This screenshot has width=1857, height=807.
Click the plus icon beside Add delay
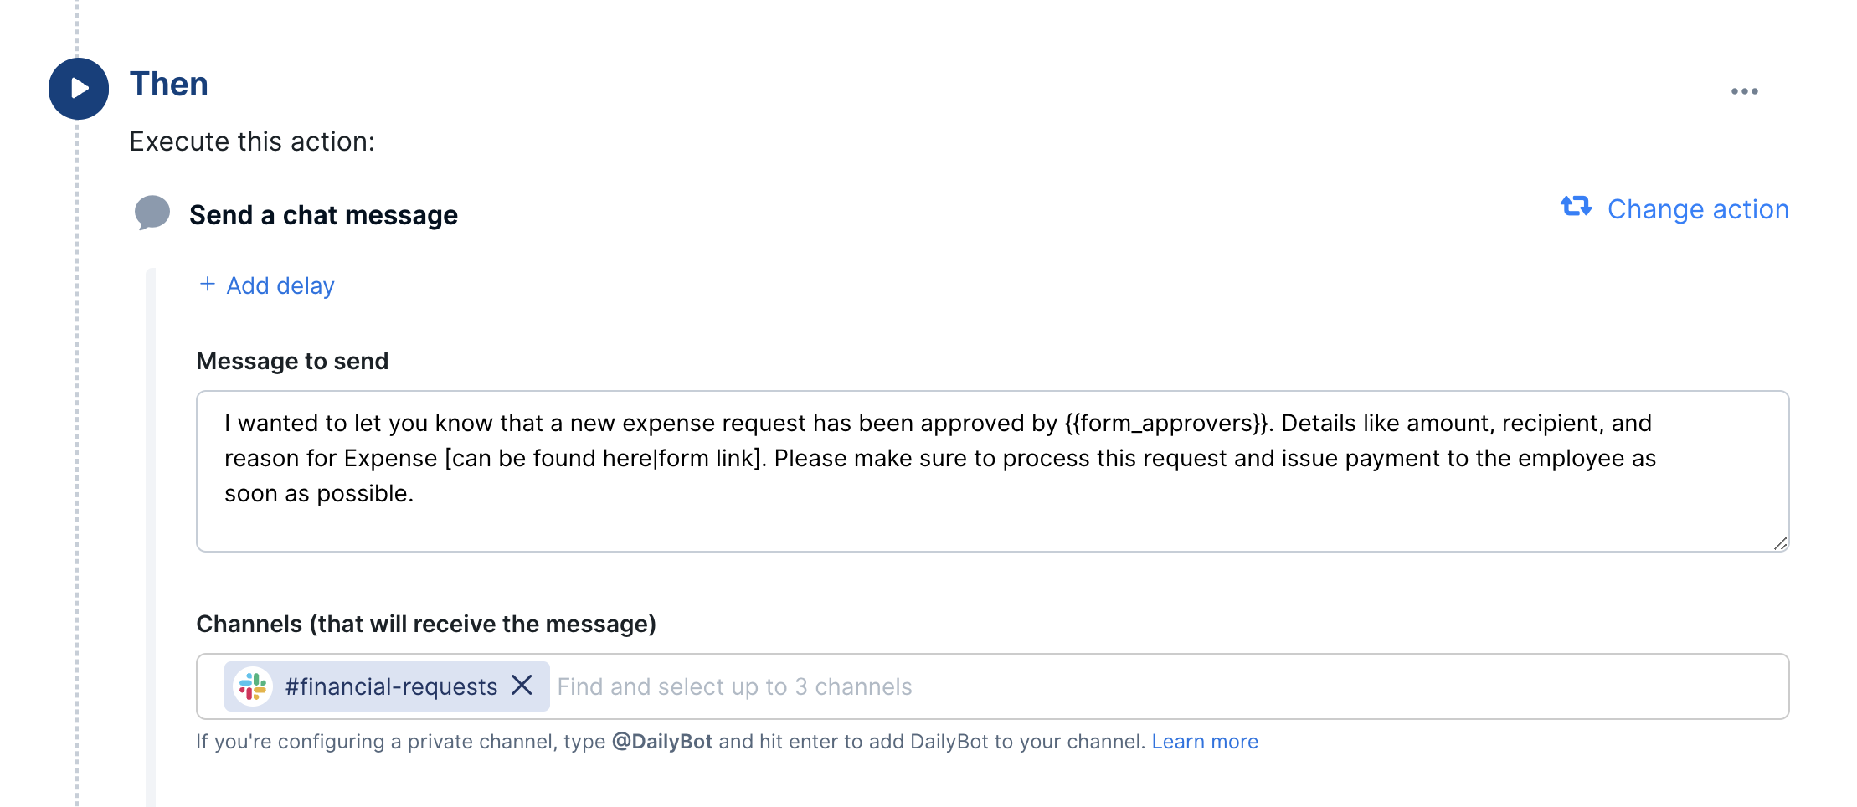point(208,285)
